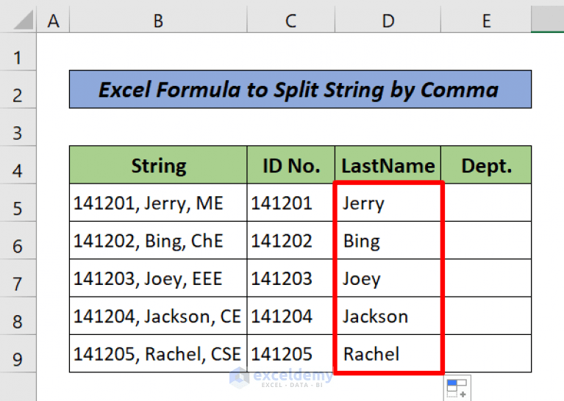Screen dimensions: 564x401
Task: Select row 5 header
Action: 18,203
